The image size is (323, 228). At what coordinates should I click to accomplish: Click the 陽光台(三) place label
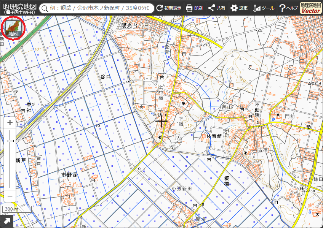(x=136, y=25)
